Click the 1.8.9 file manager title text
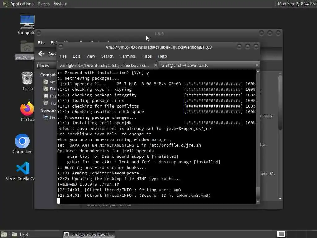317x238 pixels. pyautogui.click(x=159, y=34)
